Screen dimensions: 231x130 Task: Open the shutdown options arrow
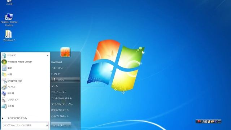pyautogui.click(x=69, y=125)
